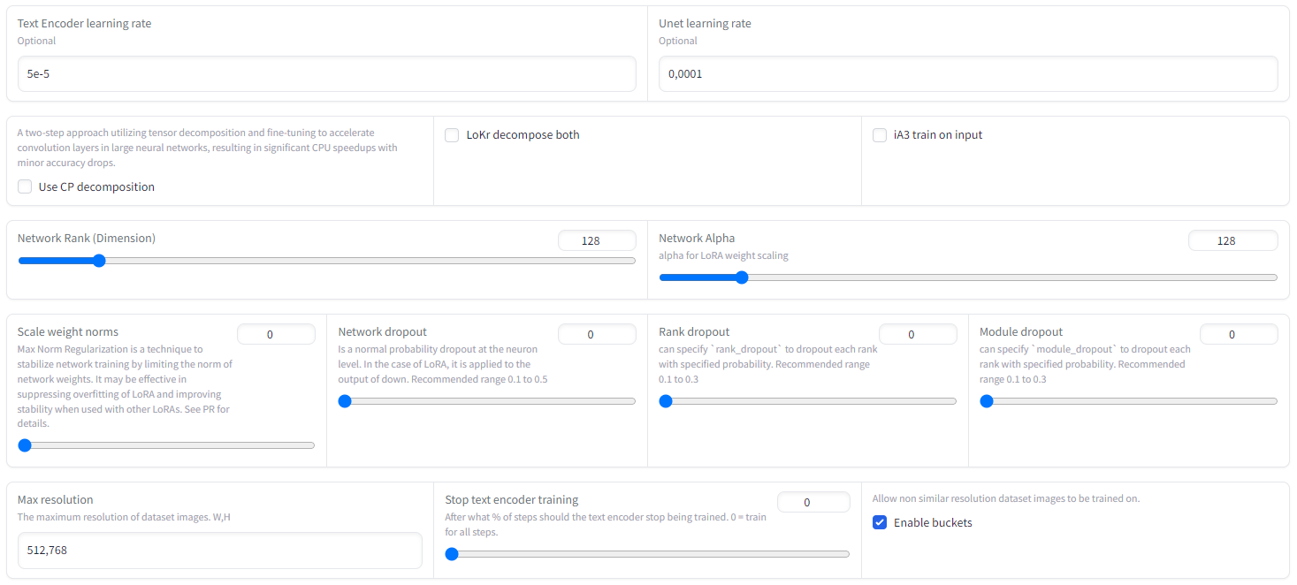This screenshot has height=585, width=1297.
Task: Click the Scale weight norms slider track
Action: pyautogui.click(x=166, y=445)
